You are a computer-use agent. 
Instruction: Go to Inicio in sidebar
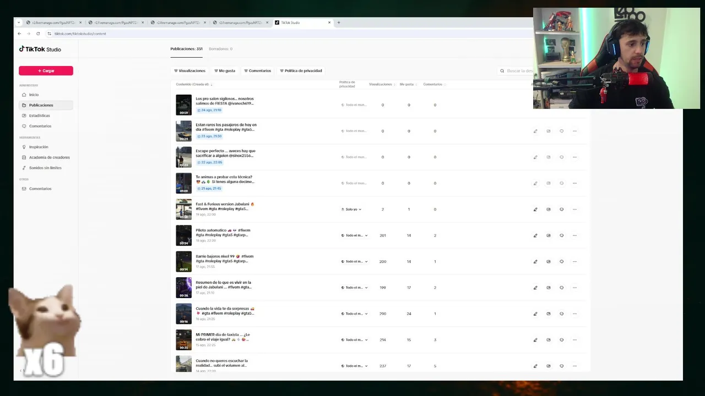[46, 95]
